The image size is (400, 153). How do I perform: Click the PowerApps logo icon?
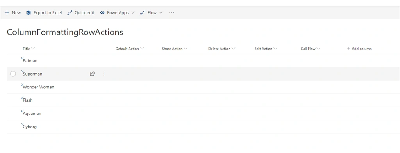pos(102,13)
